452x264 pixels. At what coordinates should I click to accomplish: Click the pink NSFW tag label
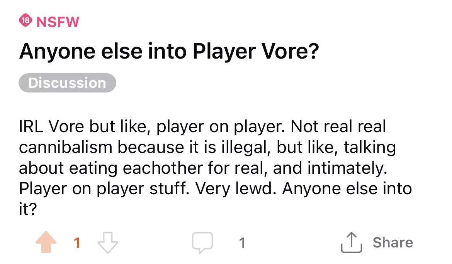click(58, 22)
